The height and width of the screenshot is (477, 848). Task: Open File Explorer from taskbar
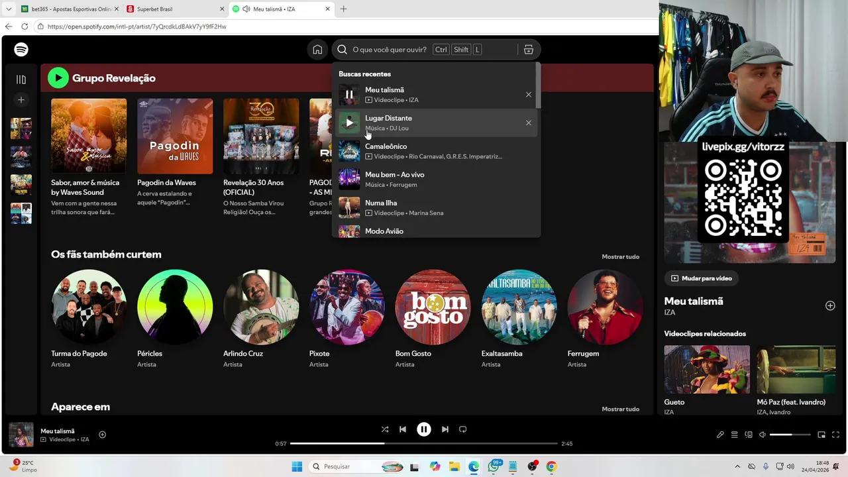click(x=454, y=466)
